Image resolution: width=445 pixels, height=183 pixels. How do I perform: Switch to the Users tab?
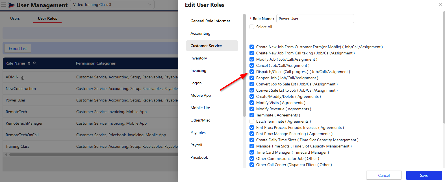15,18
